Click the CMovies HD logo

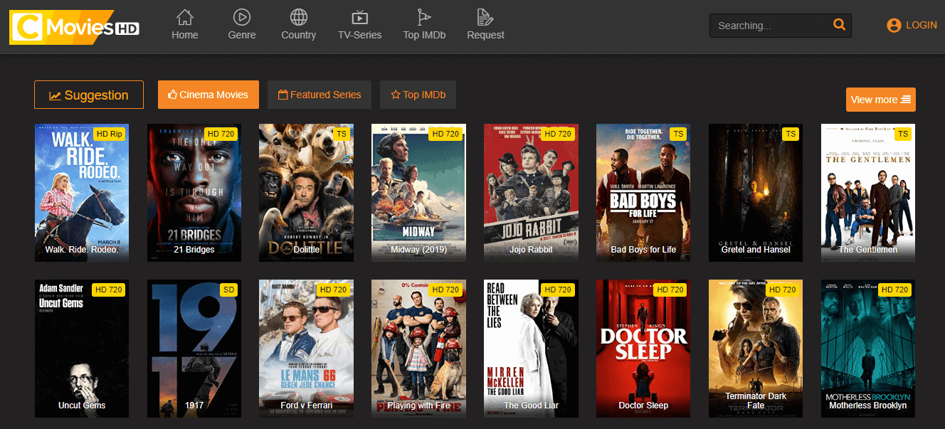tap(75, 27)
